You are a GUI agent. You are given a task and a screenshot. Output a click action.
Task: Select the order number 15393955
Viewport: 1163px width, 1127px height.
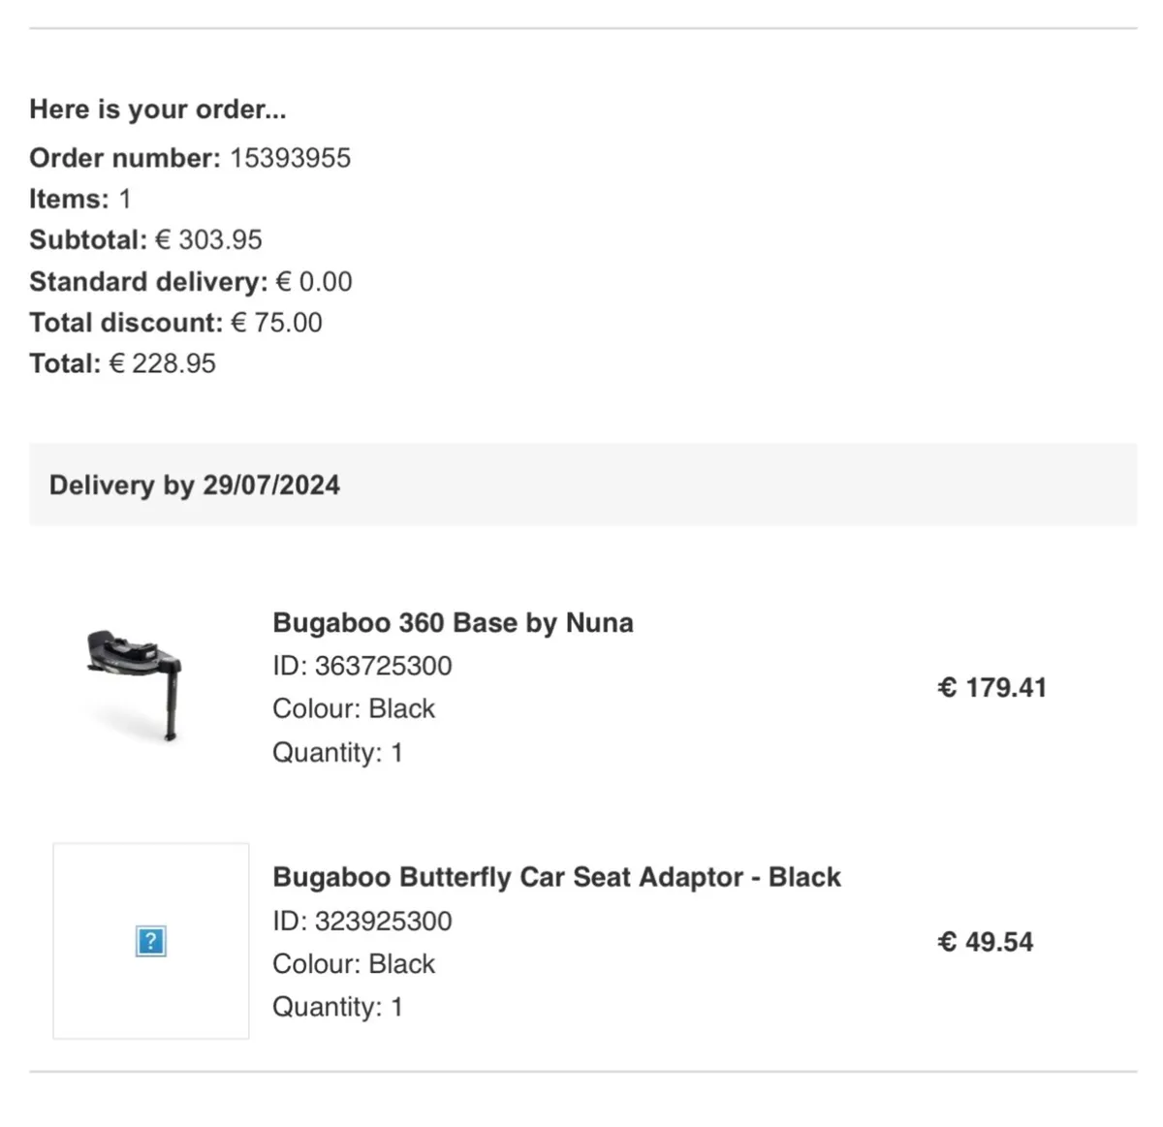pos(290,158)
